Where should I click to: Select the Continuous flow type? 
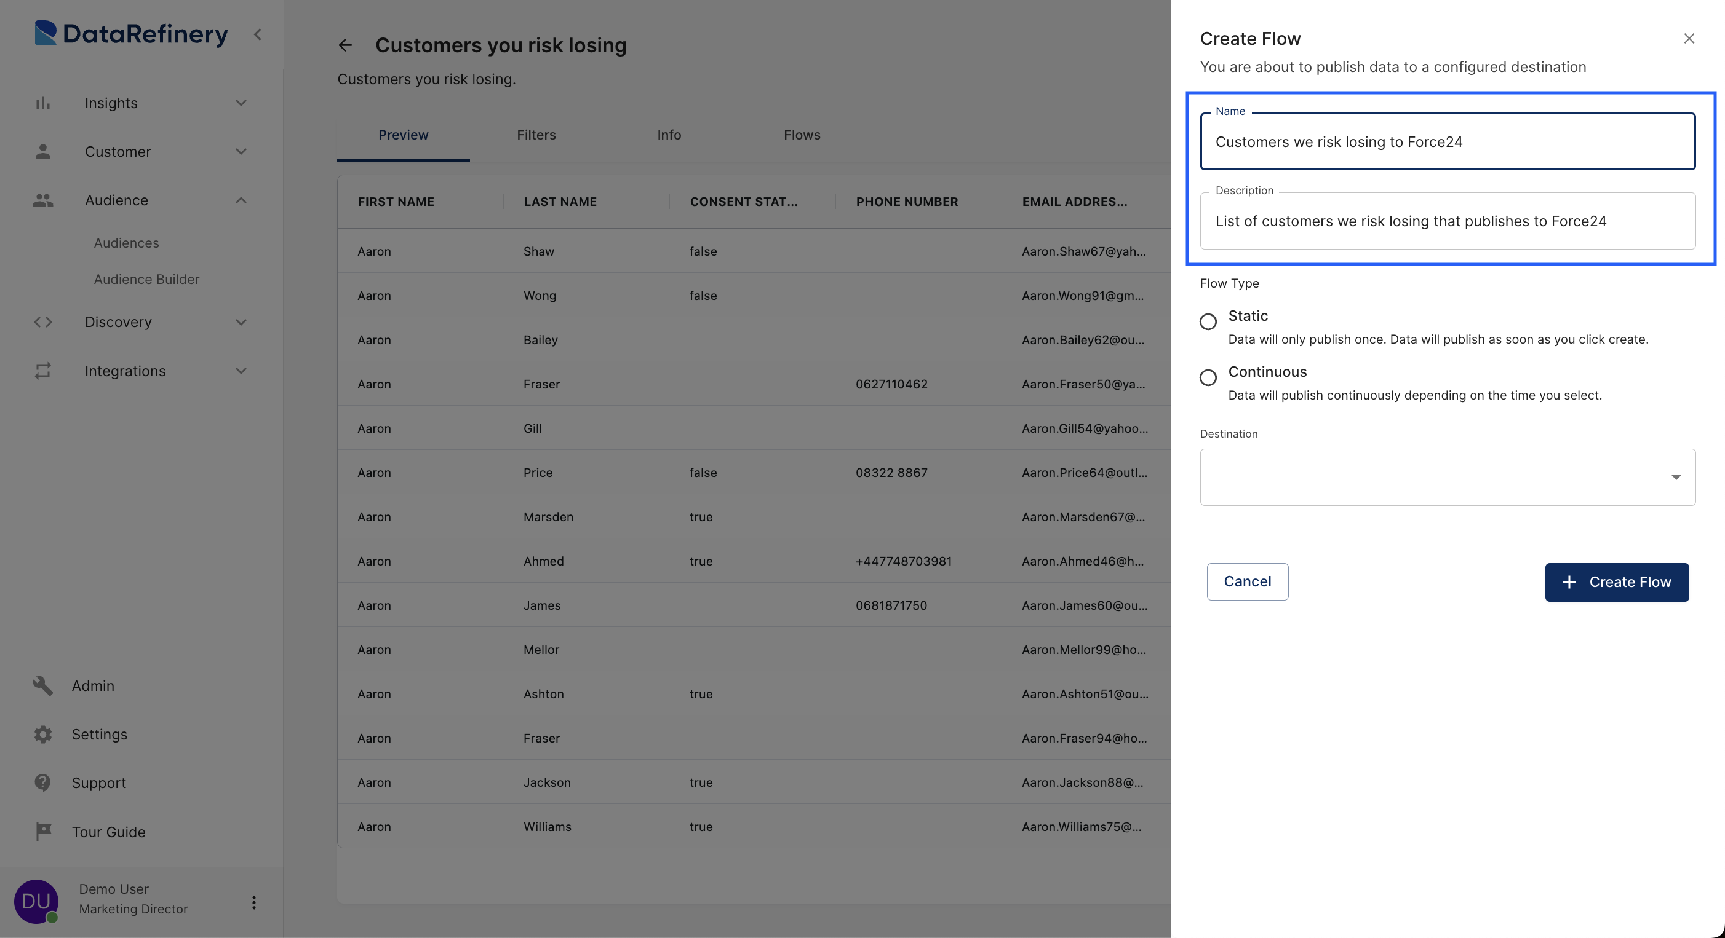coord(1208,378)
